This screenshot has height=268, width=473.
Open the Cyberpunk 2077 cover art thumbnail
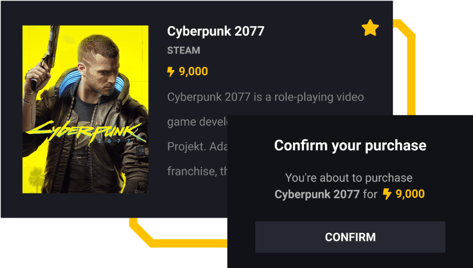tap(85, 109)
